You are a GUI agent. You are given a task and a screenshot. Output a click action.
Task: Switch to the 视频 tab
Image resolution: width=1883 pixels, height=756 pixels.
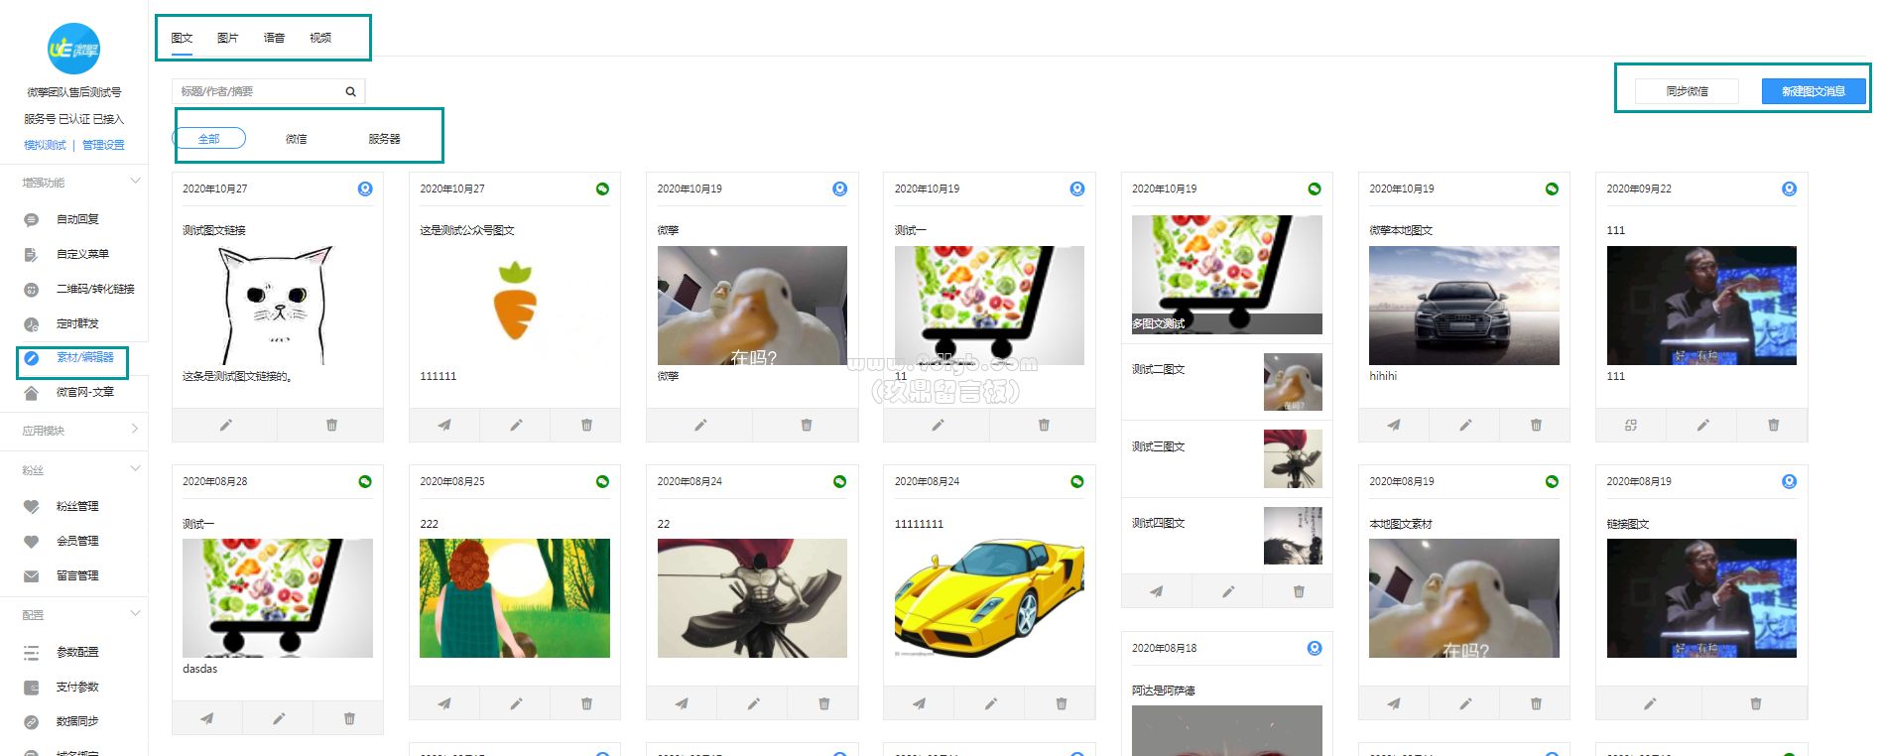coord(320,38)
